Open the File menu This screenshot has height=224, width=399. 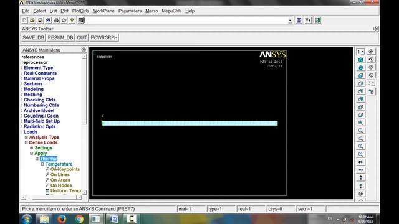tap(26, 11)
